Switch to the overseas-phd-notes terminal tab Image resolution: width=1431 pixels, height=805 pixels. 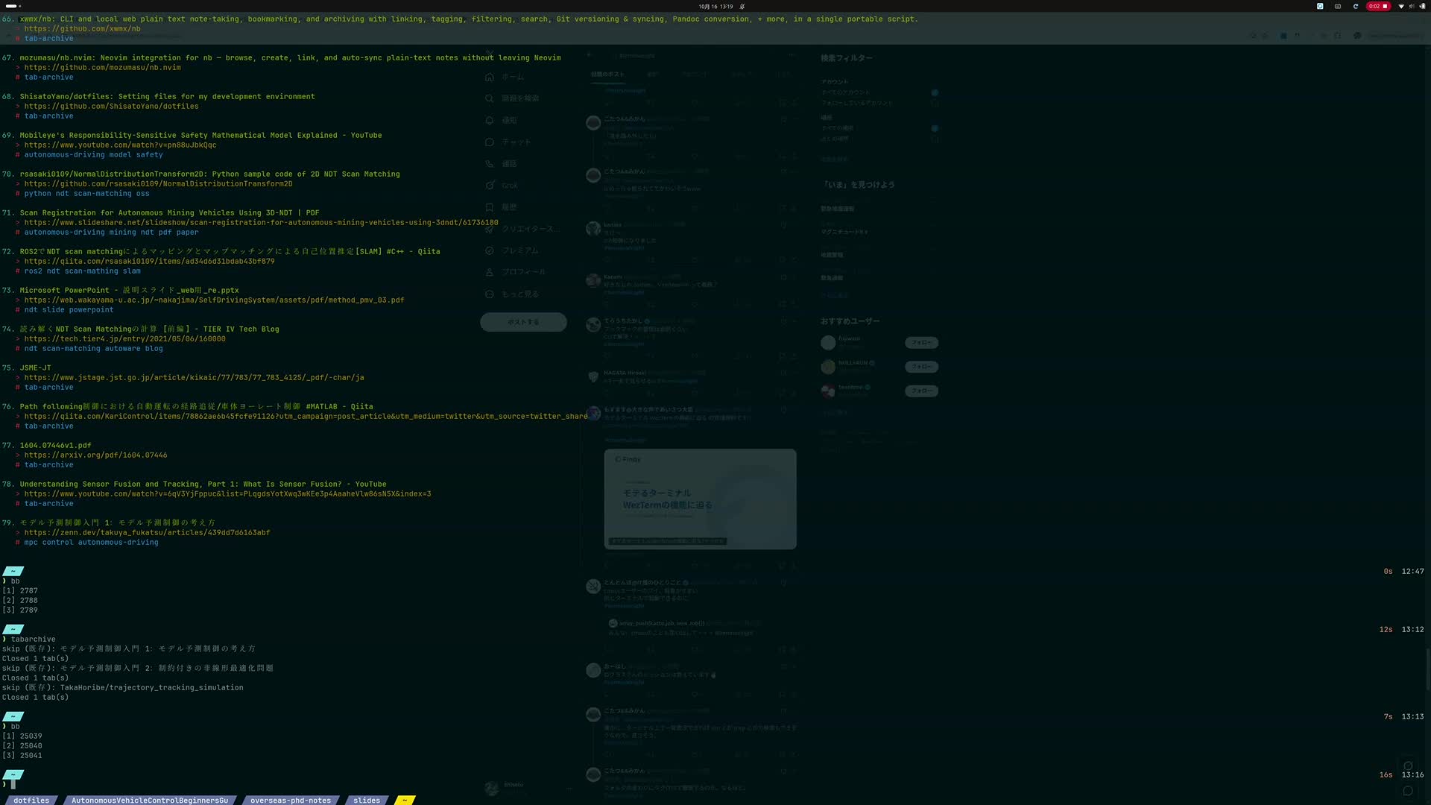[x=291, y=801]
